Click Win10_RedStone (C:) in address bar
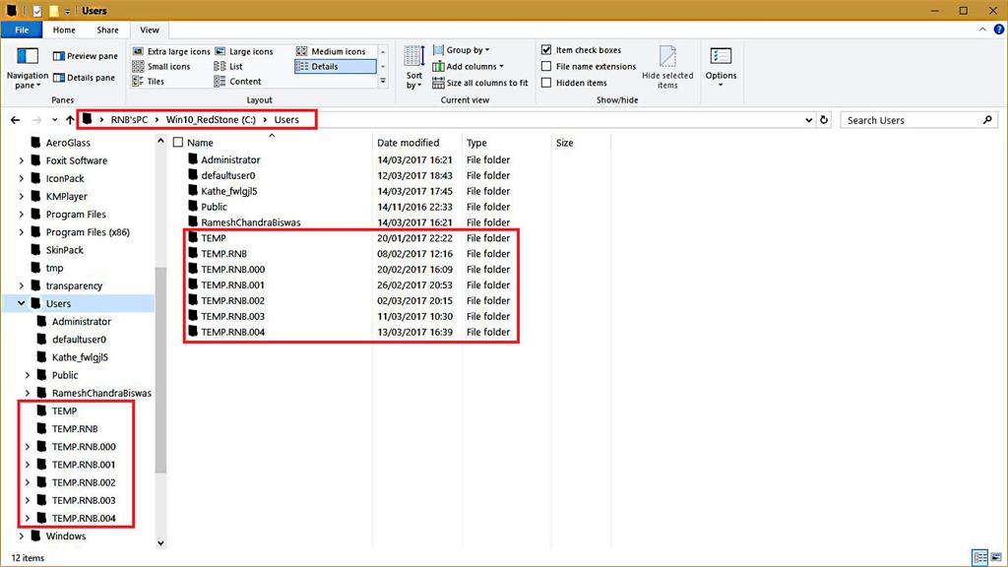Image resolution: width=1008 pixels, height=567 pixels. tap(211, 120)
